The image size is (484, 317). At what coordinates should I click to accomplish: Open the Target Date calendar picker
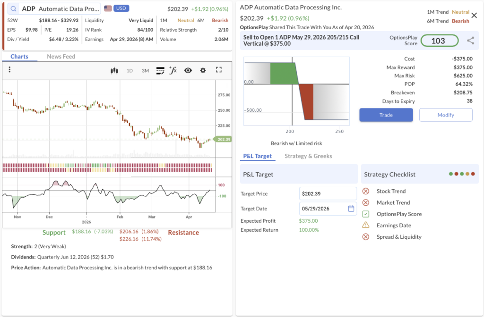[351, 209]
